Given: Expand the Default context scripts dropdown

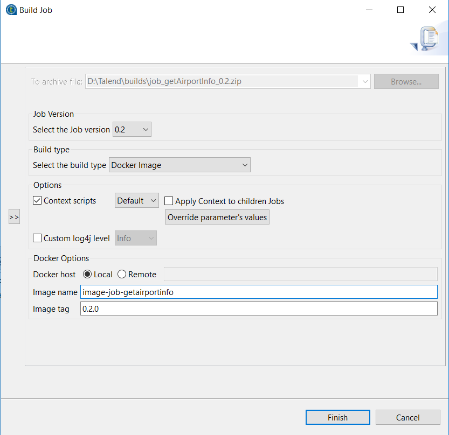Looking at the screenshot, I should [137, 201].
